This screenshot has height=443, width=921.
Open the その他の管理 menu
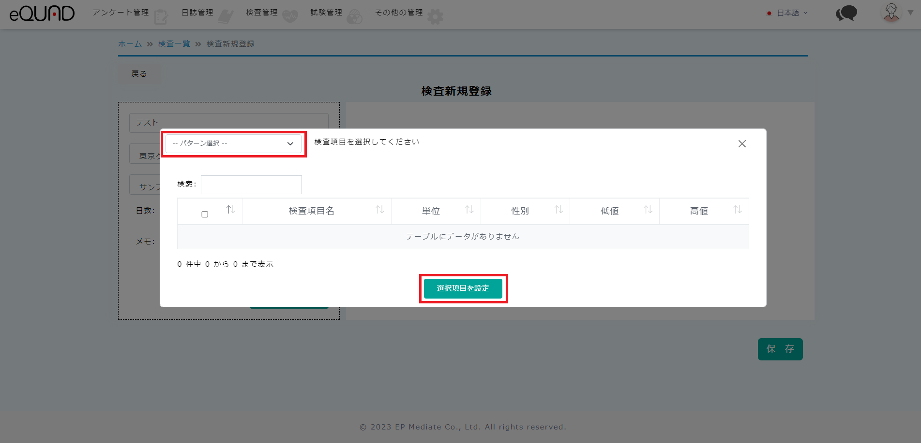399,13
